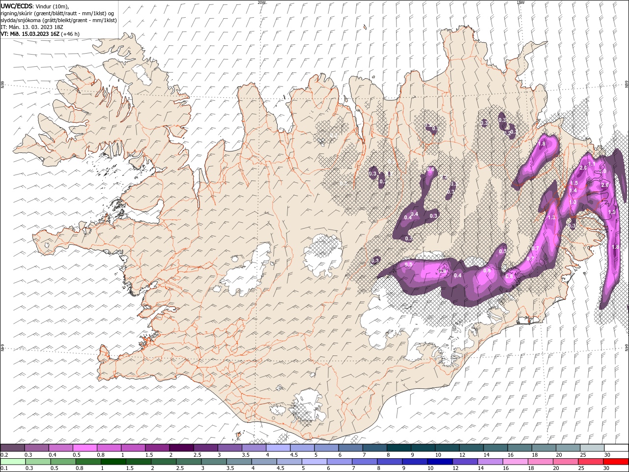
Task: Pick the snow swatch between 0.4 and 0.5
Action: [x=61, y=448]
